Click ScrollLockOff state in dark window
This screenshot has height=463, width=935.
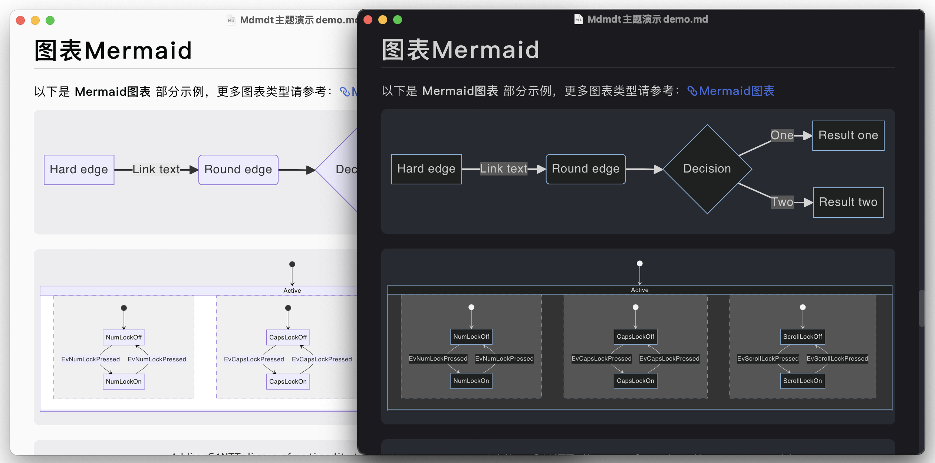803,336
